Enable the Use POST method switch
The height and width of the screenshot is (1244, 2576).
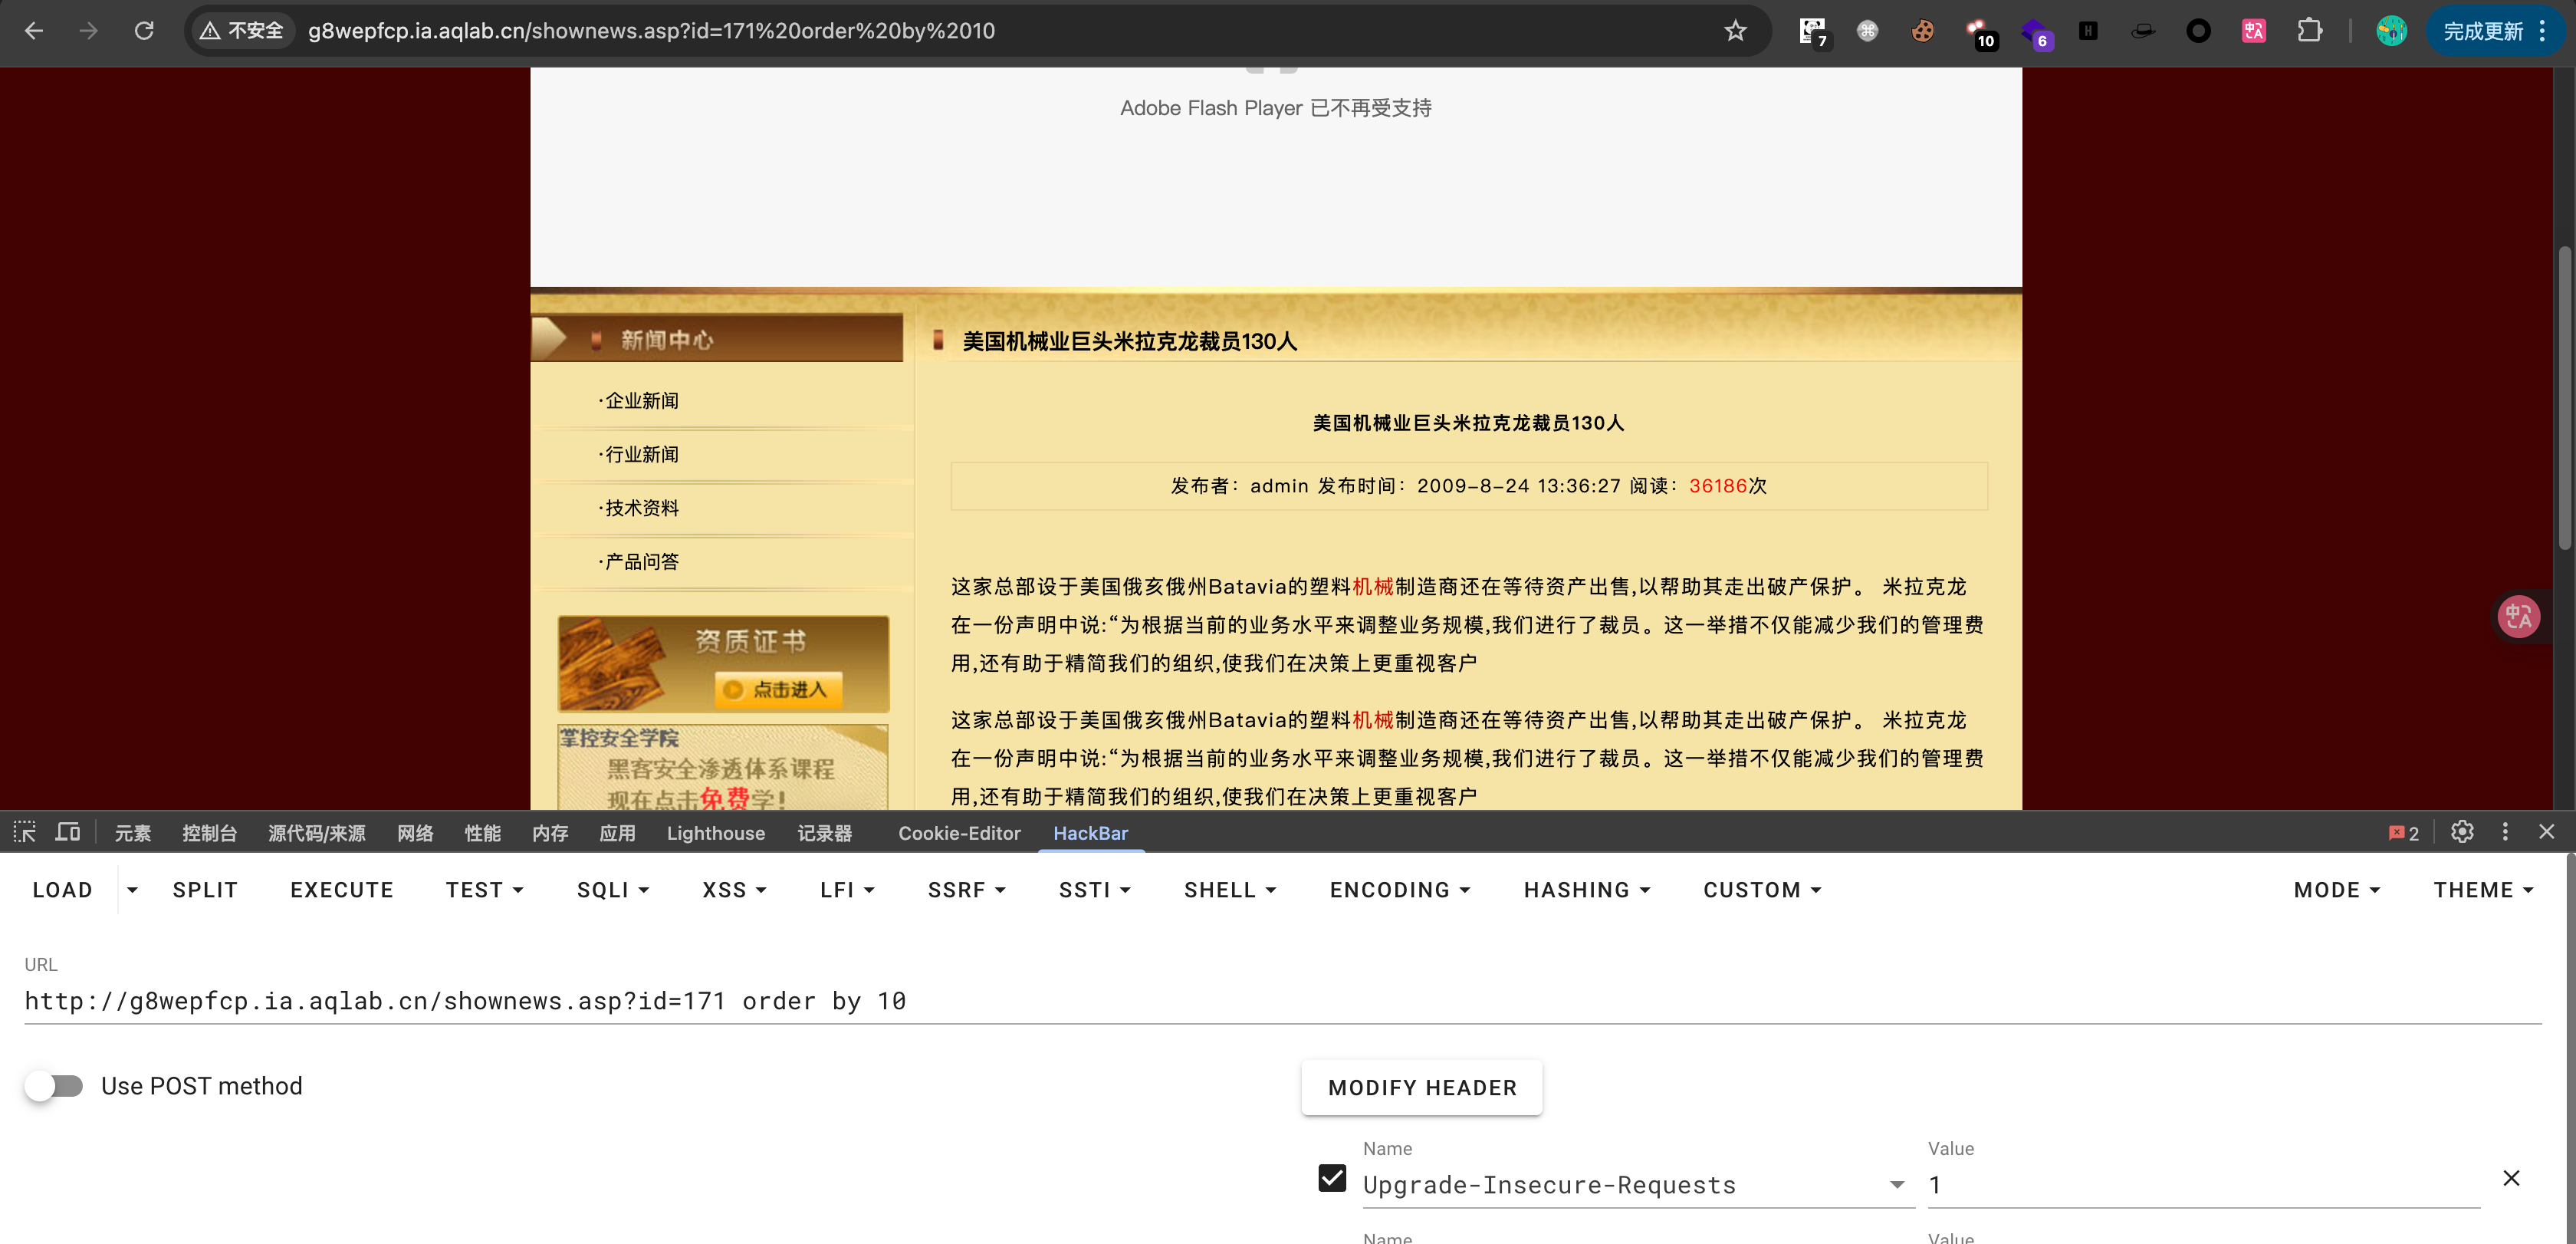click(x=55, y=1086)
